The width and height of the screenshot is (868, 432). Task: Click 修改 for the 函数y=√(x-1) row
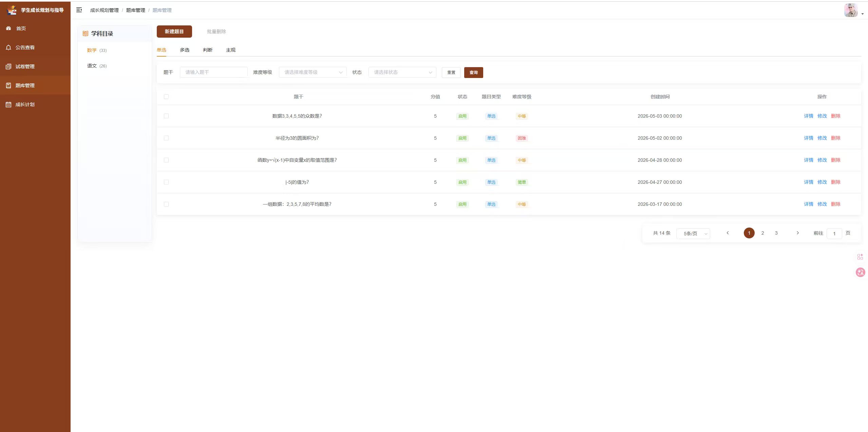[x=822, y=160]
